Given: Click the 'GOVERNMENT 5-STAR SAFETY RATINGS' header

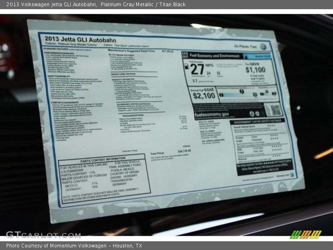Looking at the screenshot, I should tap(258, 122).
